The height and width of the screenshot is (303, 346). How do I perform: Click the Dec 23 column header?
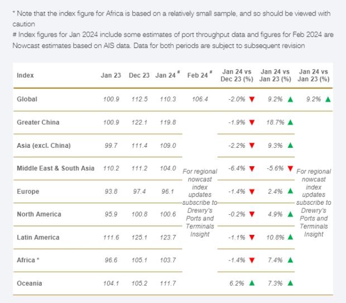click(x=139, y=75)
